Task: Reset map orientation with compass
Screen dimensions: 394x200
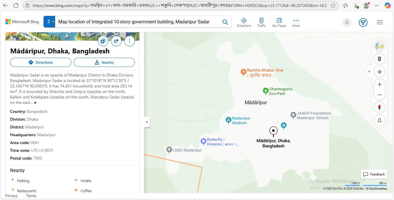Action: pos(380,107)
